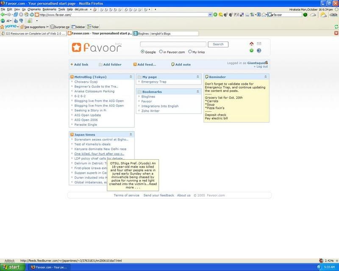339x271 pixels.
Task: Click 'Terms of service' footer link
Action: (x=126, y=195)
